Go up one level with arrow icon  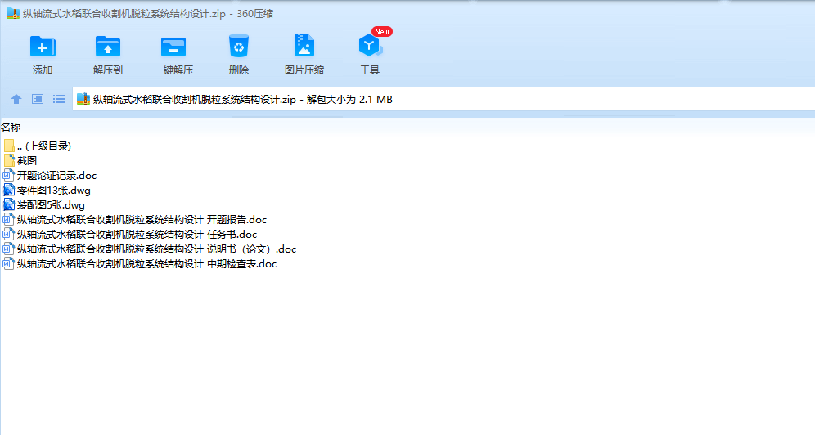click(16, 99)
